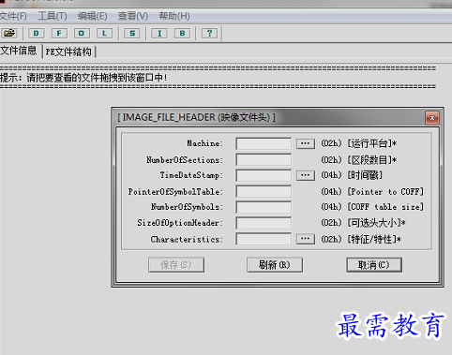Switch to the 文件信息 tab
The image size is (452, 355).
point(19,51)
